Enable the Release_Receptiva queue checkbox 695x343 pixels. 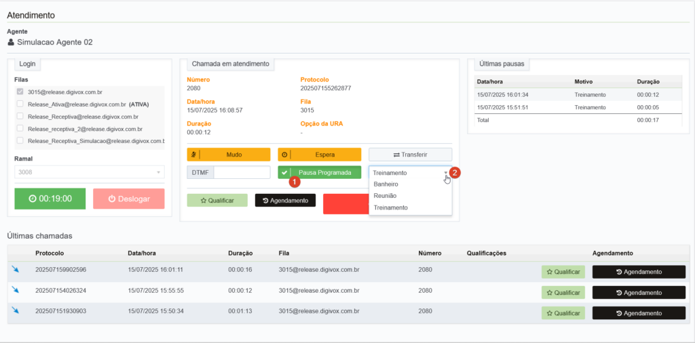pos(20,117)
